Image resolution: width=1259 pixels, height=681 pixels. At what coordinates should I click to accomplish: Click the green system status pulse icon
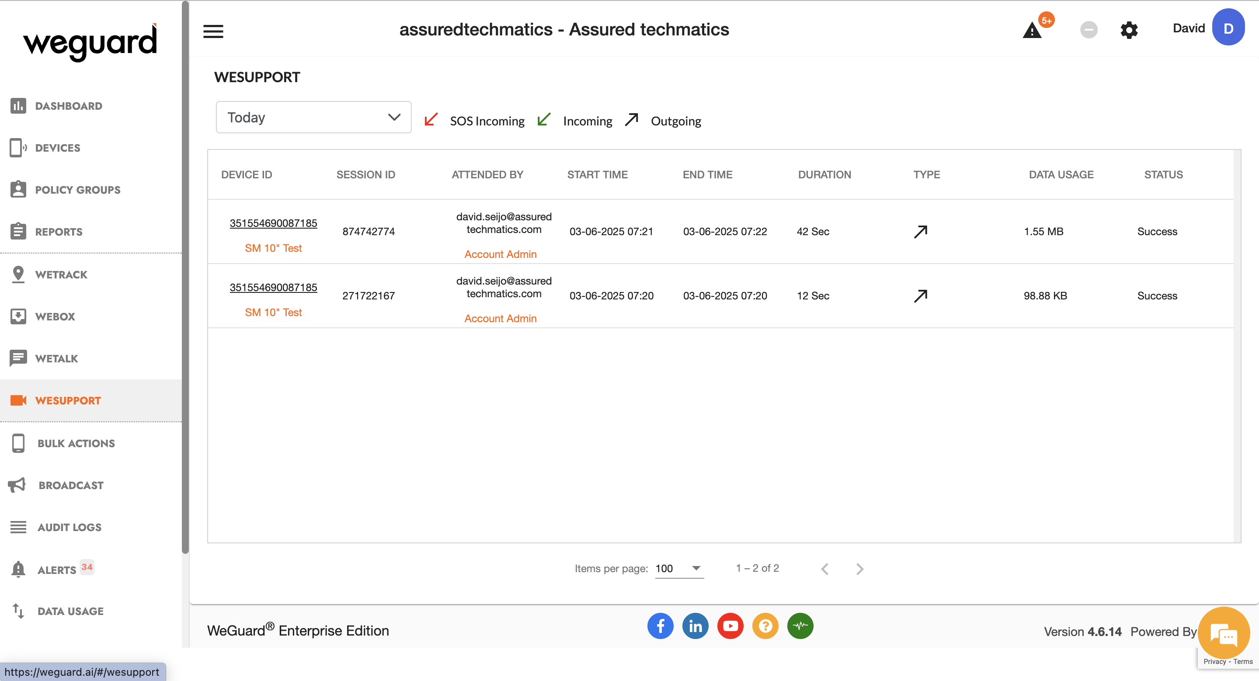(800, 626)
